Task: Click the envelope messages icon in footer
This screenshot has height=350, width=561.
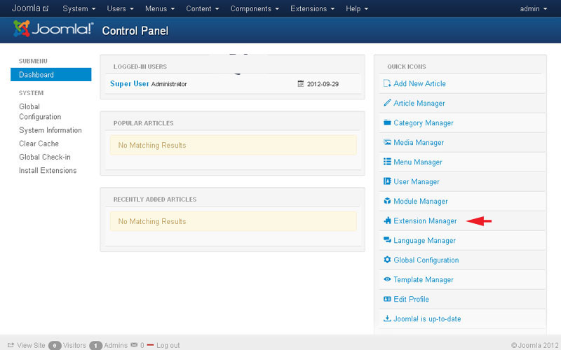Action: click(x=134, y=345)
